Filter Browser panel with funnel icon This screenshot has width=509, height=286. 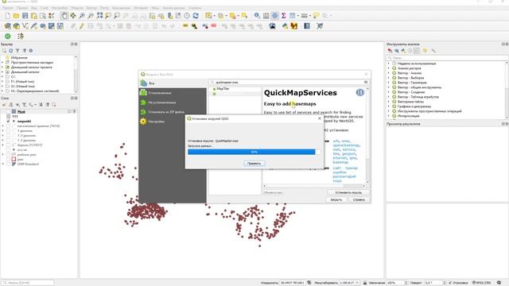(x=17, y=51)
